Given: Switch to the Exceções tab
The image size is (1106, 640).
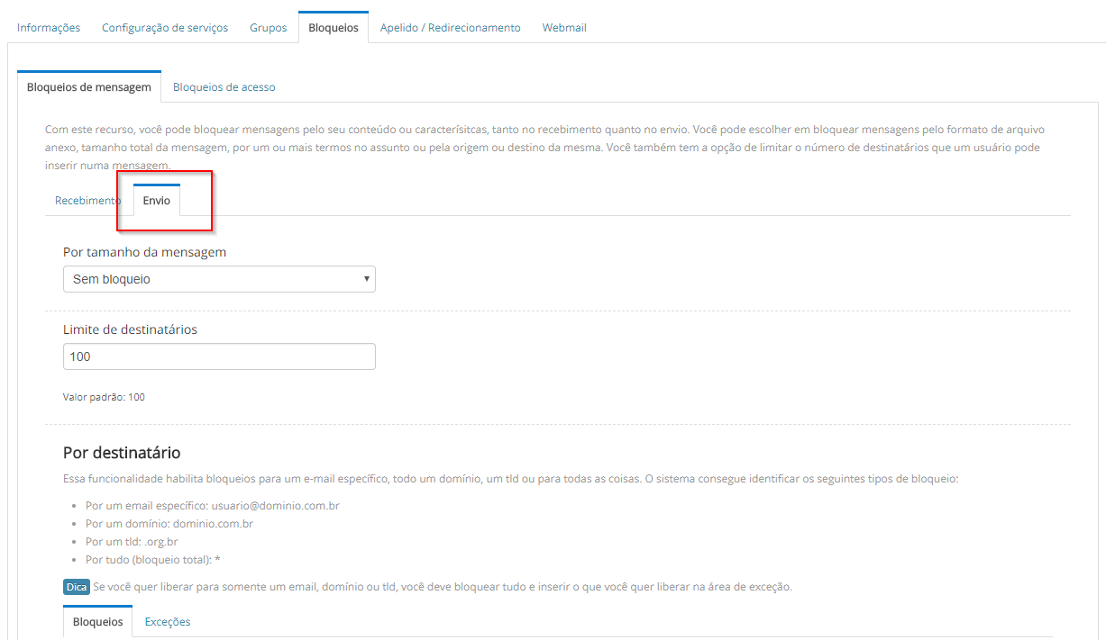Looking at the screenshot, I should click(168, 622).
